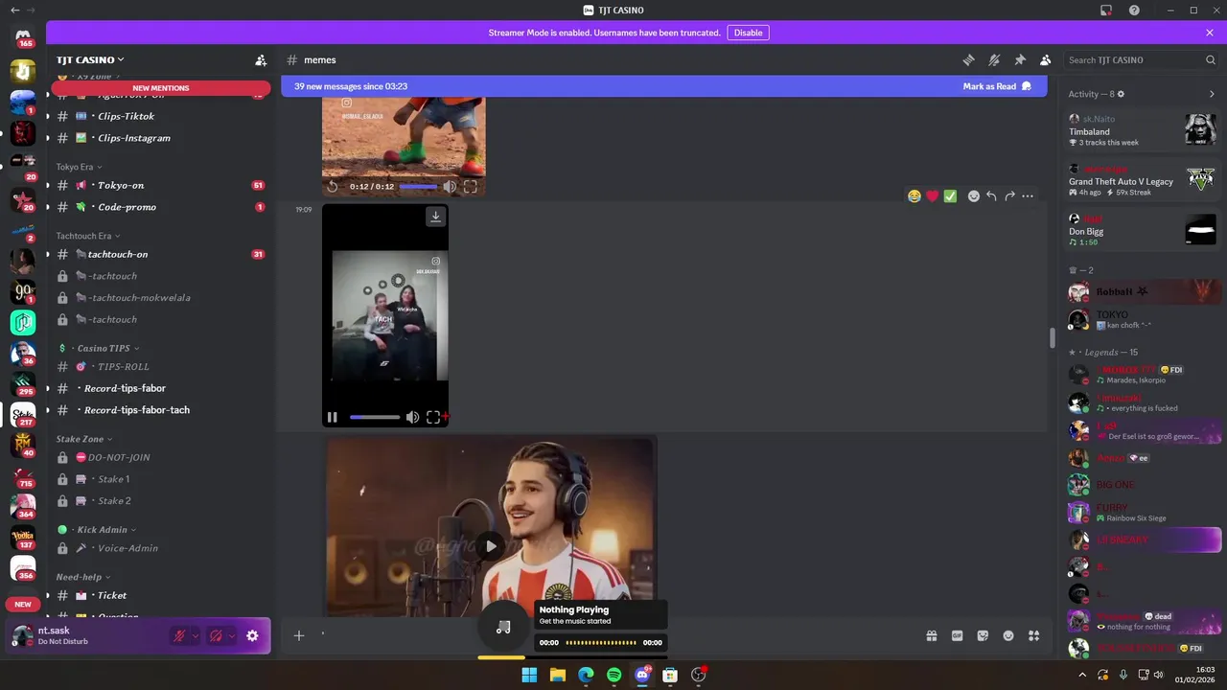Open the Threads icon in channel header
This screenshot has height=690, width=1227.
coord(968,59)
